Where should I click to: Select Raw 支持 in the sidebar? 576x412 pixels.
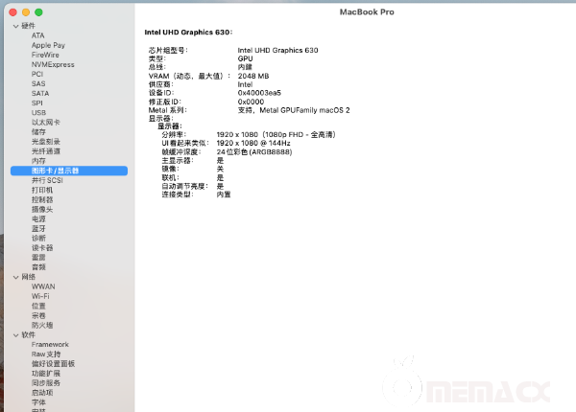[45, 354]
